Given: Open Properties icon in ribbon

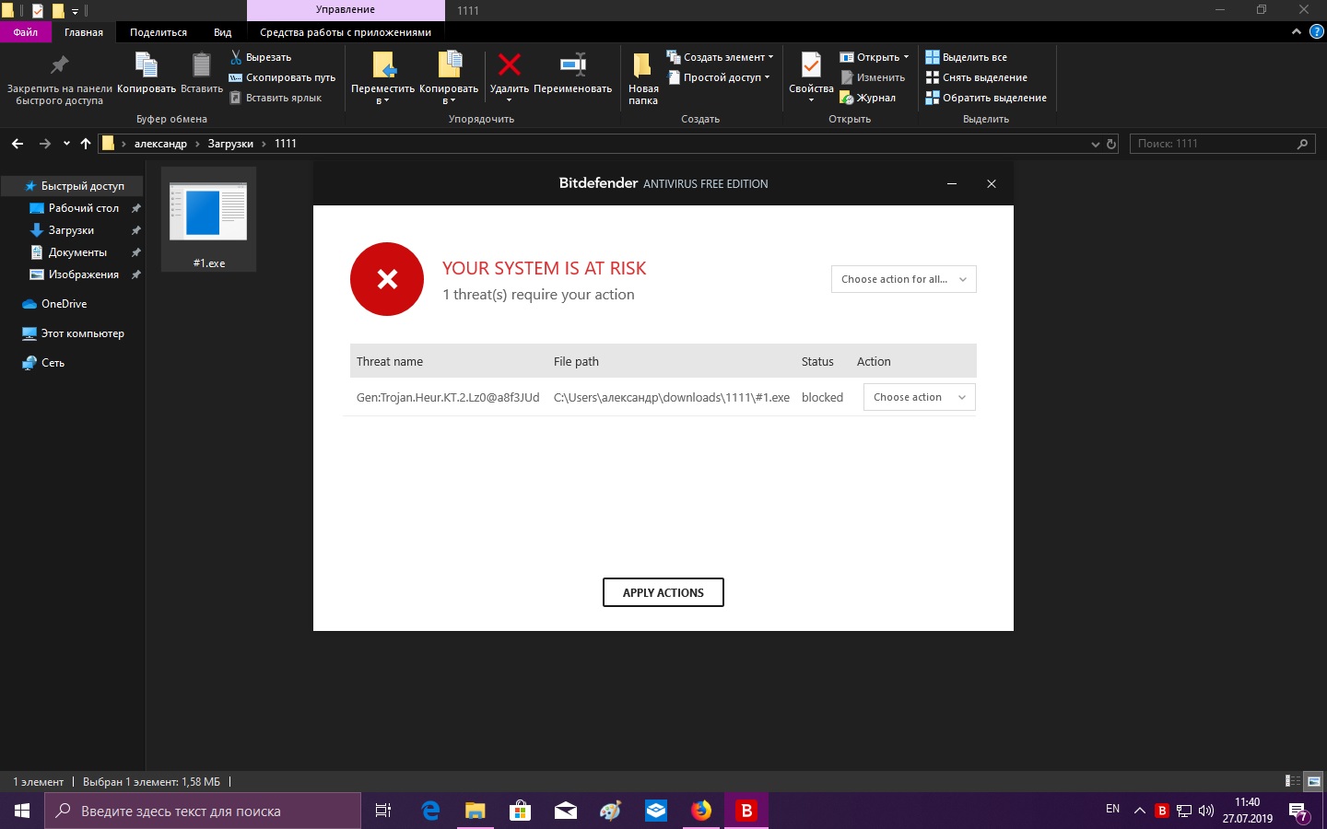Looking at the screenshot, I should point(811,66).
